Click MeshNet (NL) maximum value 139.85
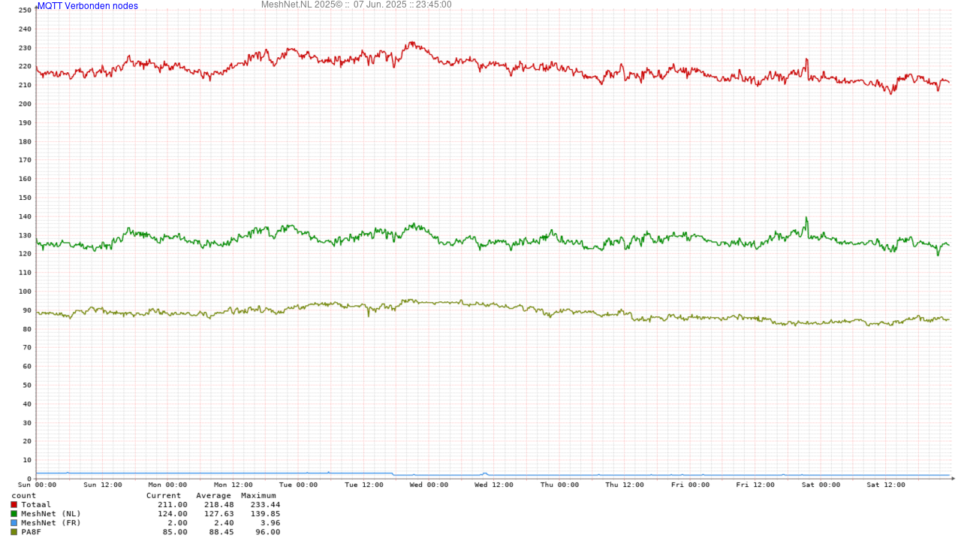961x541 pixels. [x=266, y=514]
